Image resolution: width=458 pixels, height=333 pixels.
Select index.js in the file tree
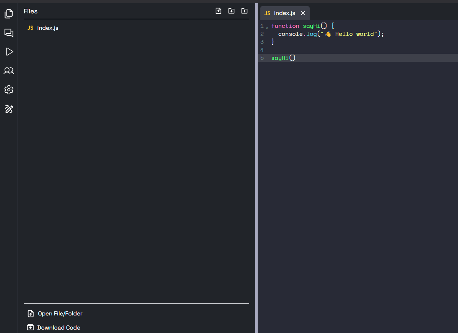point(48,28)
